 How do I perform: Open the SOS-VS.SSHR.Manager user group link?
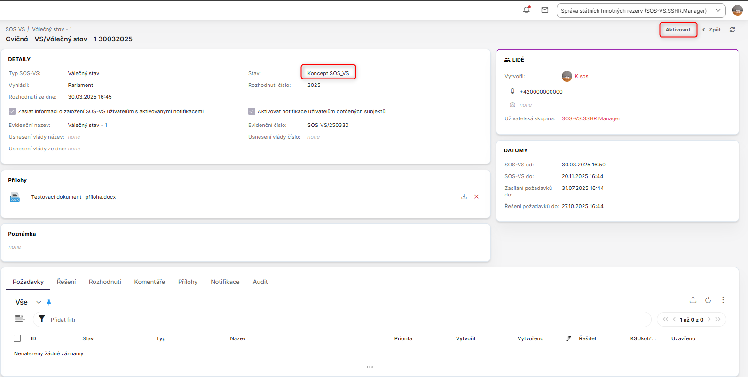tap(591, 118)
